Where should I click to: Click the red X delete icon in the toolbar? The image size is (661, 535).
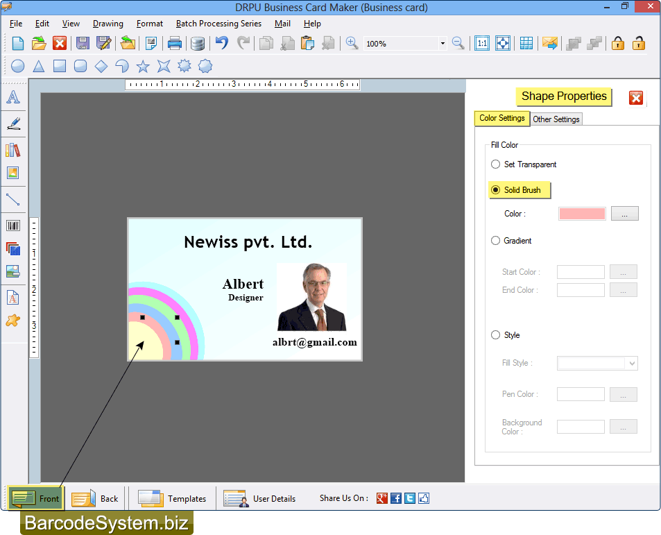click(x=60, y=44)
